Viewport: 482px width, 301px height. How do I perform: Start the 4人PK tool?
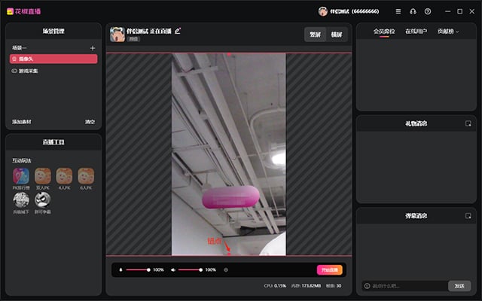pos(64,176)
